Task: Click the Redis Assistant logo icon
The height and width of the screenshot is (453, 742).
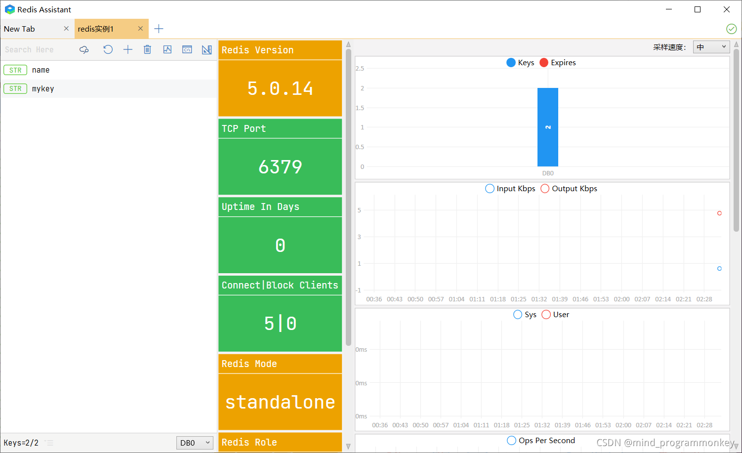Action: point(9,9)
